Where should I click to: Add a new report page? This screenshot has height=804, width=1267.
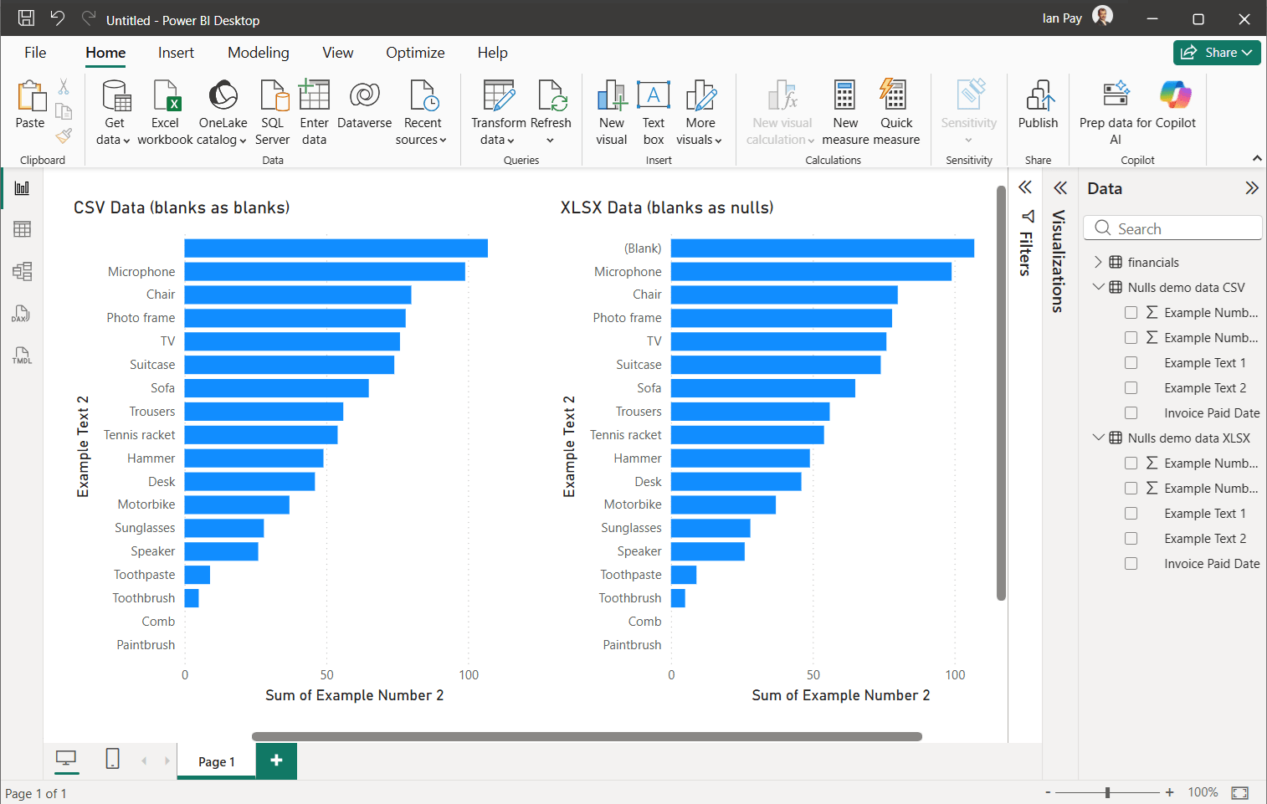click(276, 760)
